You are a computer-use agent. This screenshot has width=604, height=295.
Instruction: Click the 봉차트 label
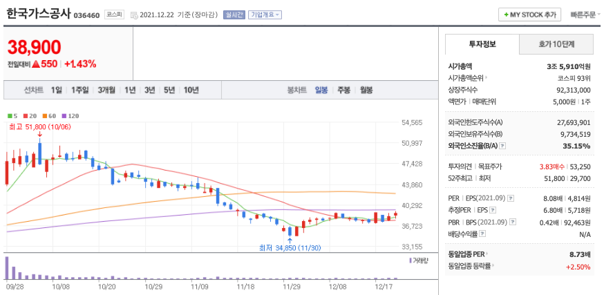pos(297,90)
